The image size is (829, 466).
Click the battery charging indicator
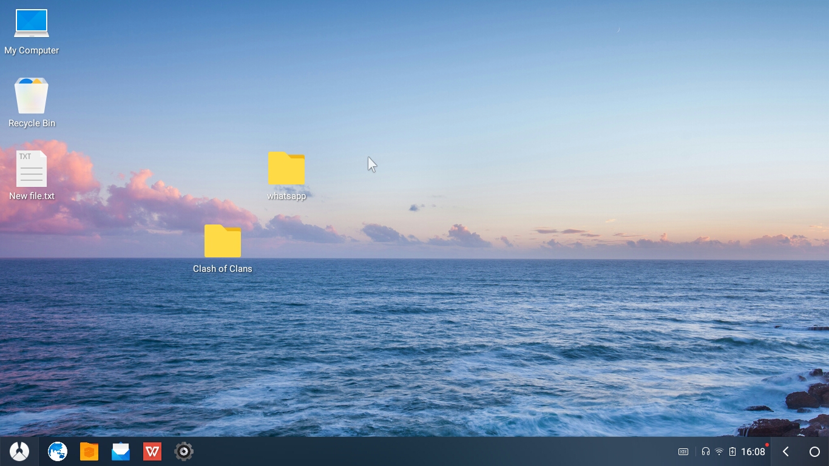tap(733, 451)
